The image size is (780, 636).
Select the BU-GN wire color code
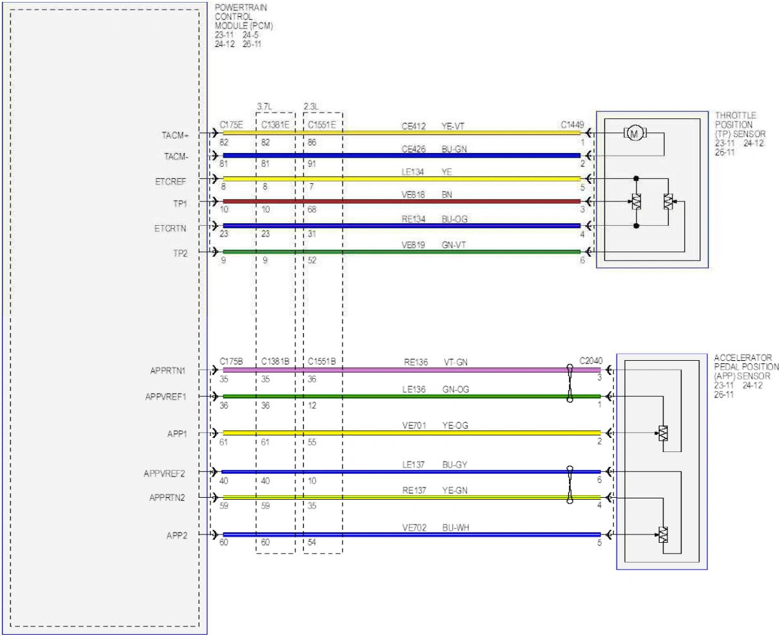454,149
